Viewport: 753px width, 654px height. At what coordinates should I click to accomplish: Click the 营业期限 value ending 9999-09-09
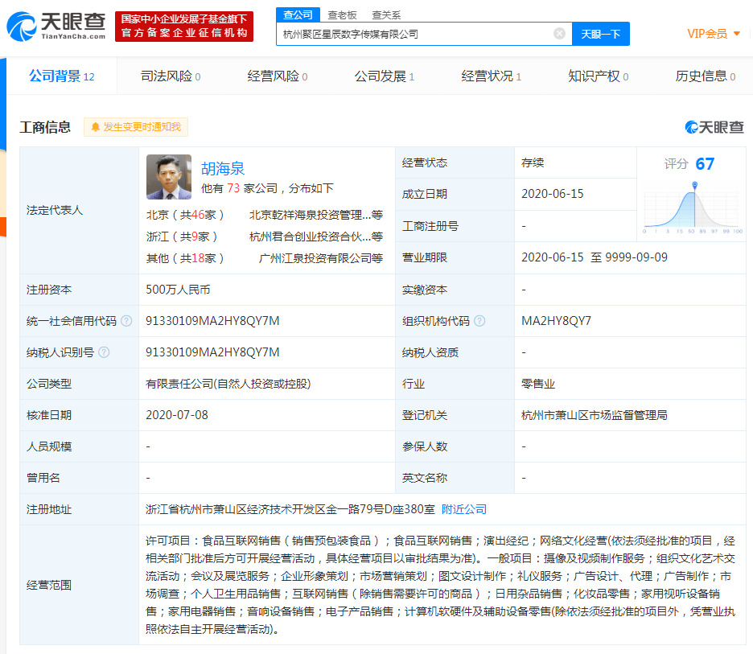point(595,257)
